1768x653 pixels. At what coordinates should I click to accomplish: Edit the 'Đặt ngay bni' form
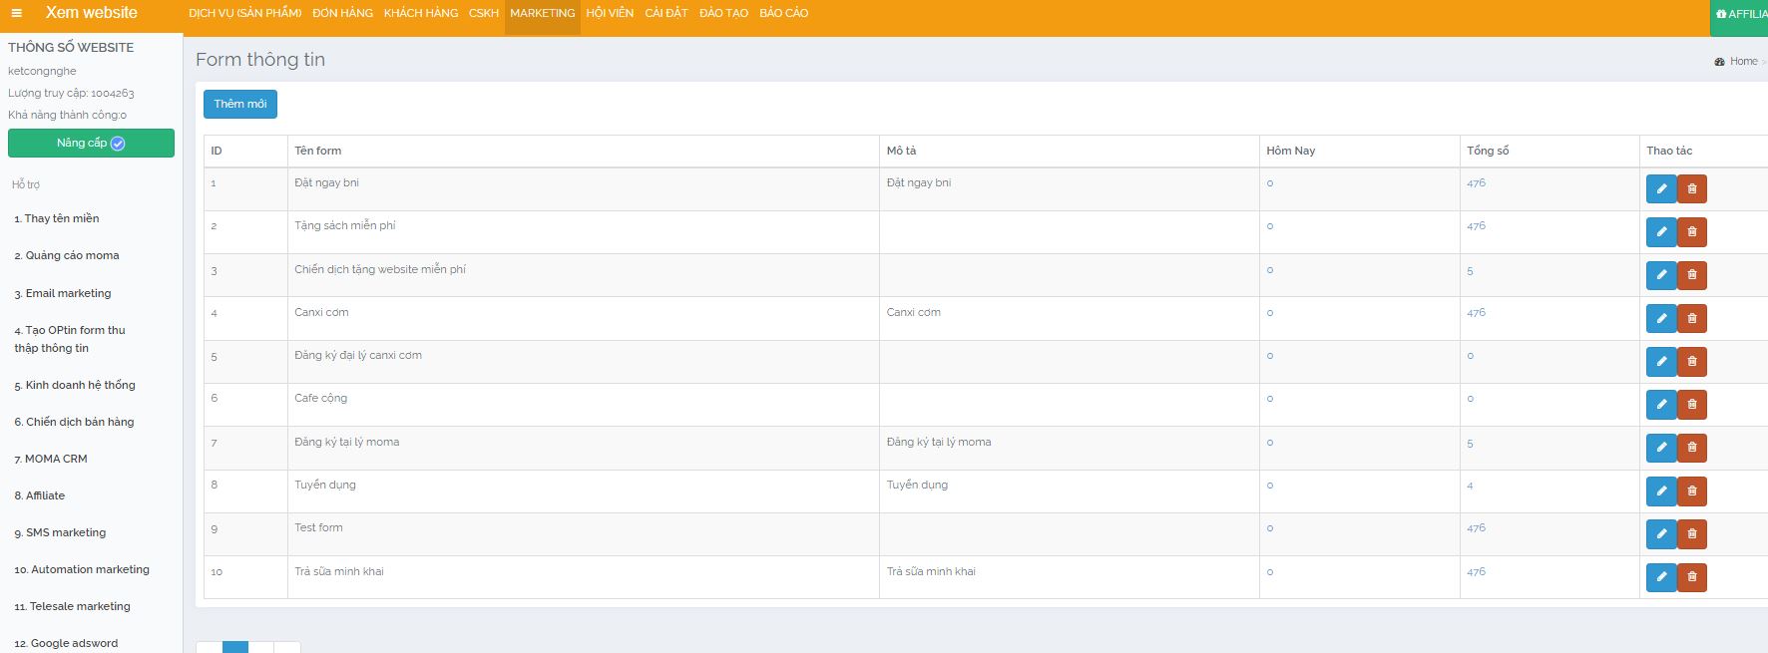click(x=1660, y=188)
